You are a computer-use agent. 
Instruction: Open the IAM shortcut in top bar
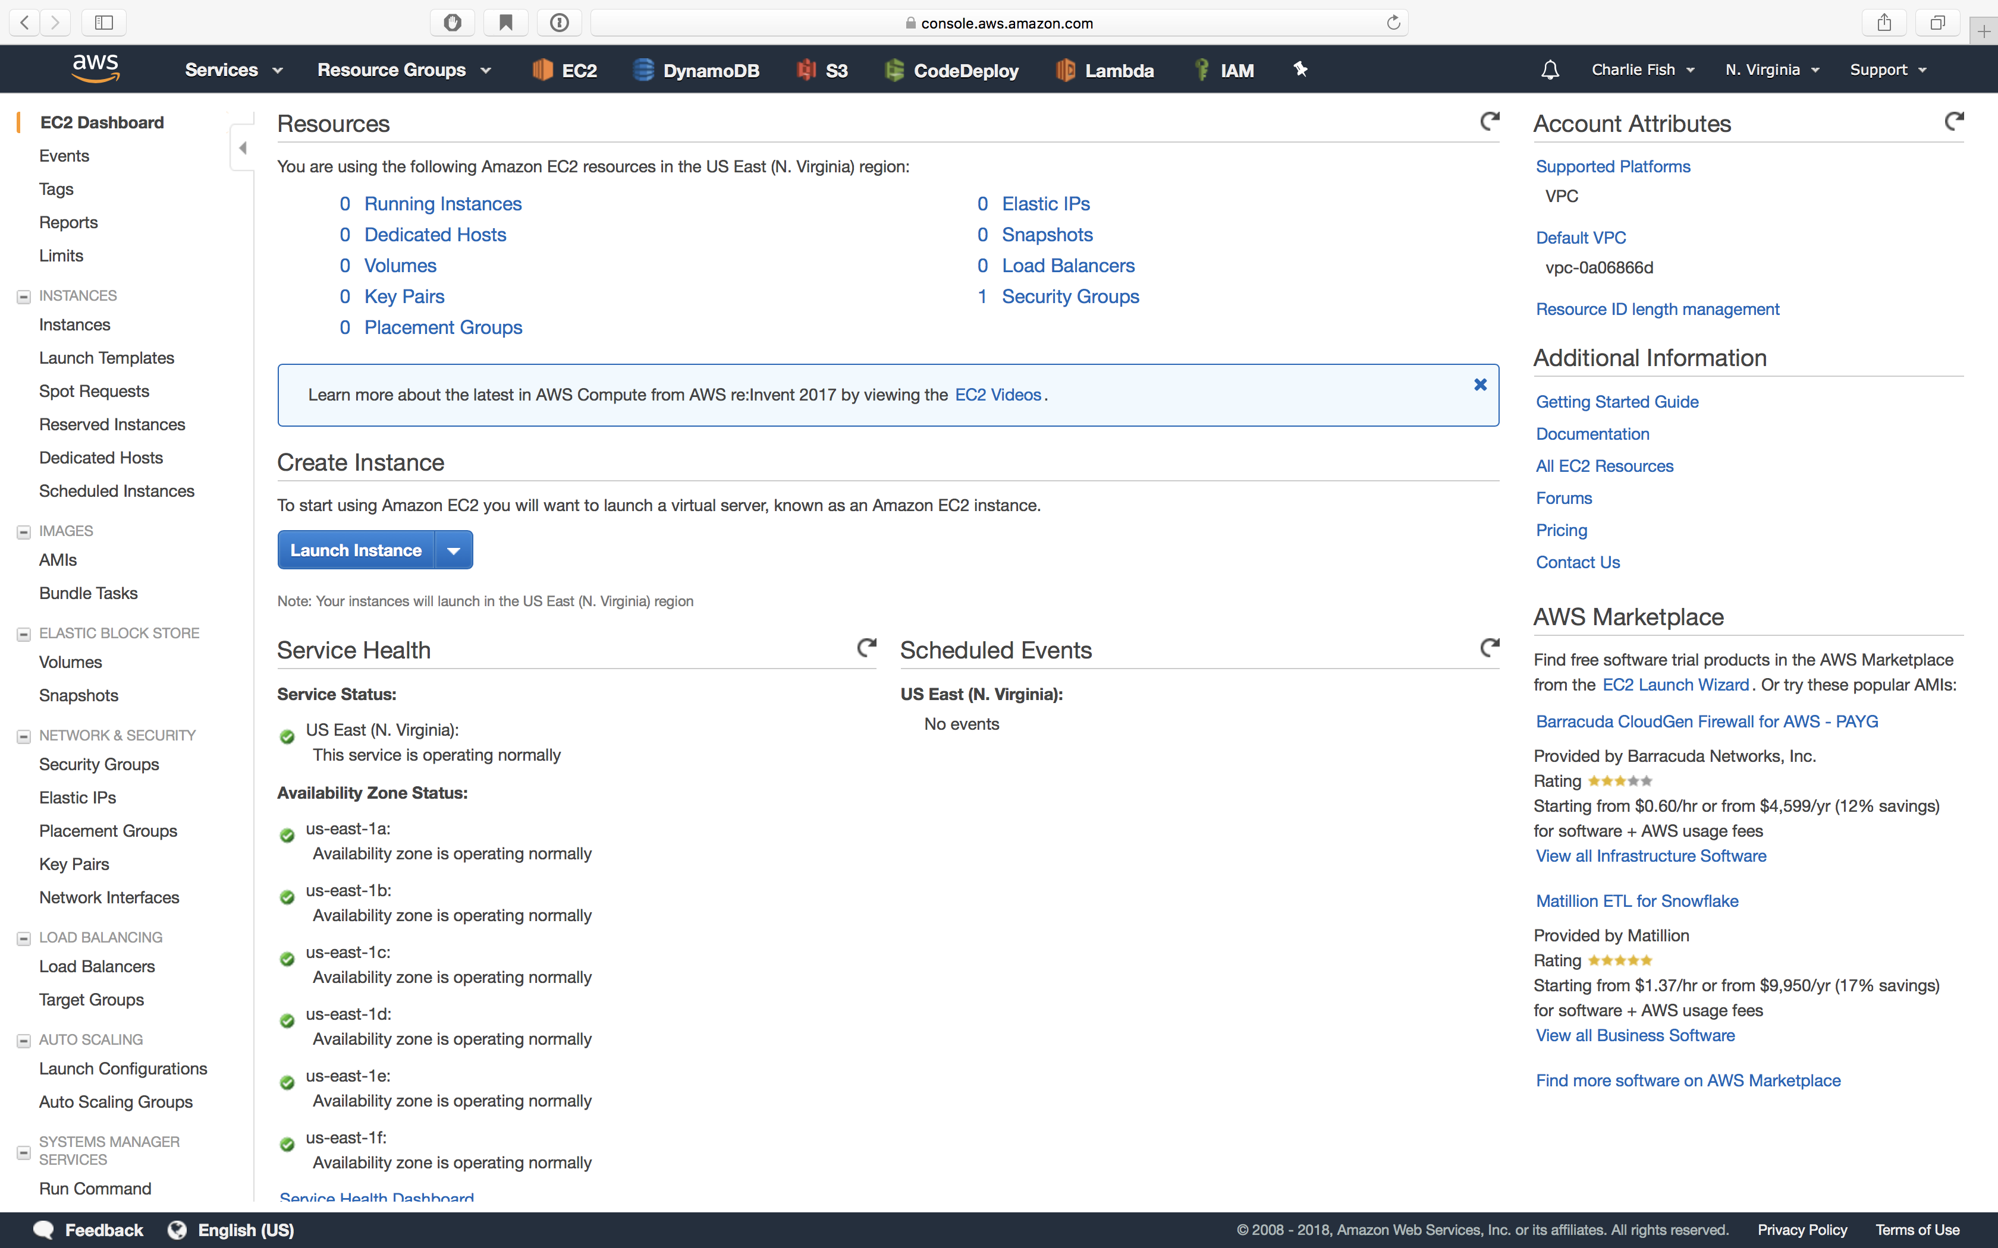pyautogui.click(x=1224, y=70)
